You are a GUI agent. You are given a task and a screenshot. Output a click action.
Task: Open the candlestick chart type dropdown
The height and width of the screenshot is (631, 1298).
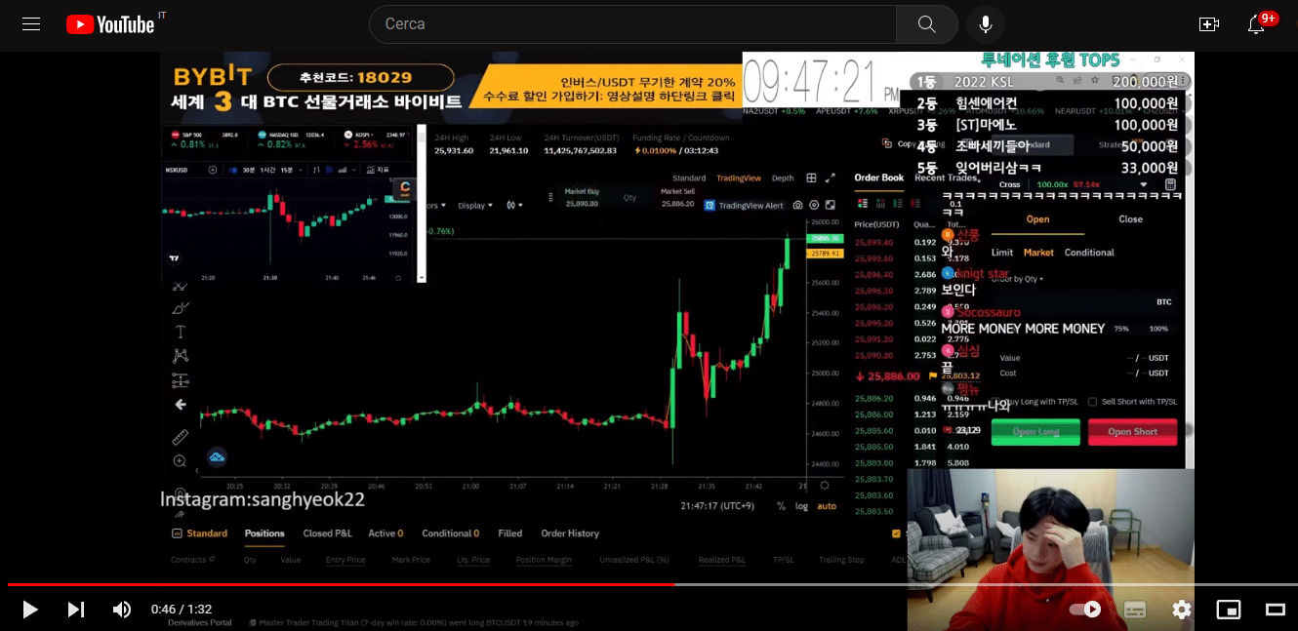[514, 206]
